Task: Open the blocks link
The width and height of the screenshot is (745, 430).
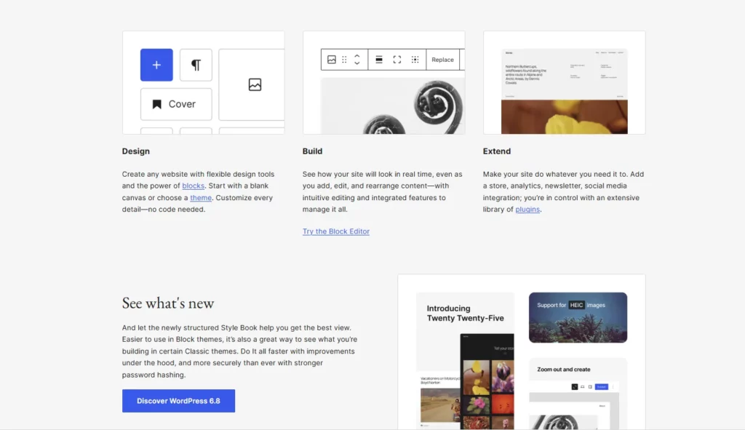Action: point(194,186)
